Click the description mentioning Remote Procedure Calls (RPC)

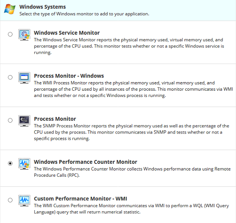[132, 172]
